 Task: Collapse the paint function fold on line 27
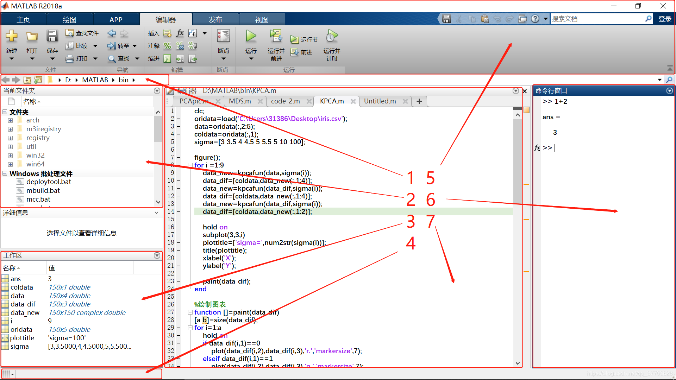coord(190,312)
